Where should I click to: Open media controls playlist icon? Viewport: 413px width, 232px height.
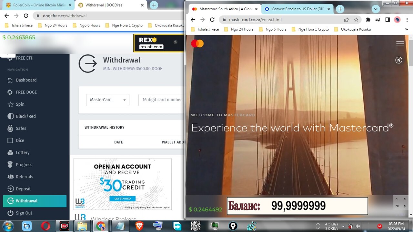(x=378, y=20)
